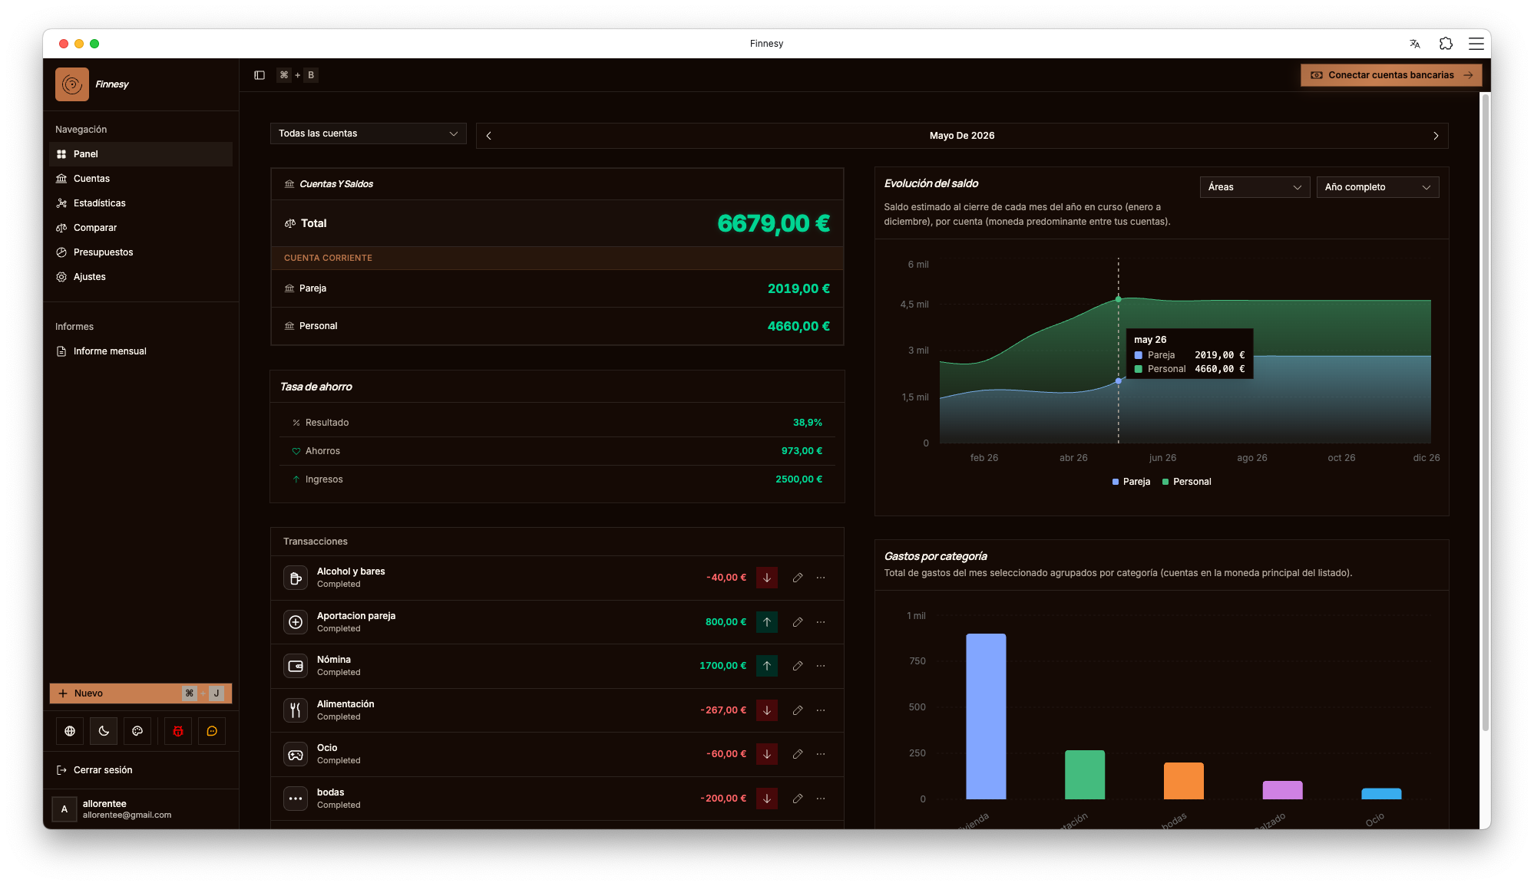Open the orange chat feedback icon
This screenshot has width=1534, height=886.
pyautogui.click(x=212, y=731)
